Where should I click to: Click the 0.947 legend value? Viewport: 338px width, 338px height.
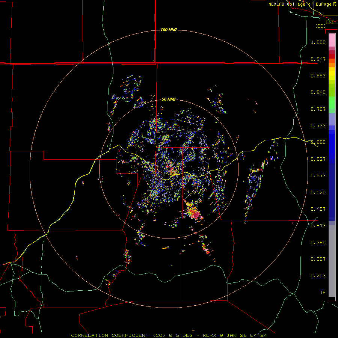click(x=318, y=59)
